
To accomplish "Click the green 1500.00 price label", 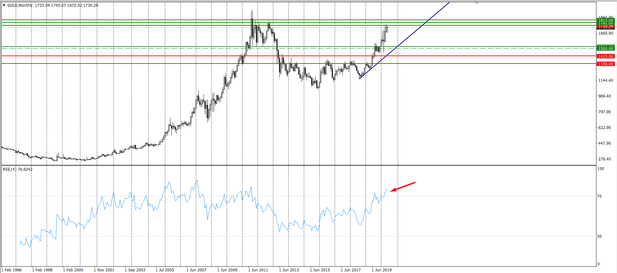I will pyautogui.click(x=605, y=48).
